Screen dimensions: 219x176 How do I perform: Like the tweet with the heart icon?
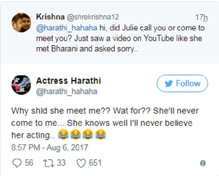click(x=81, y=163)
